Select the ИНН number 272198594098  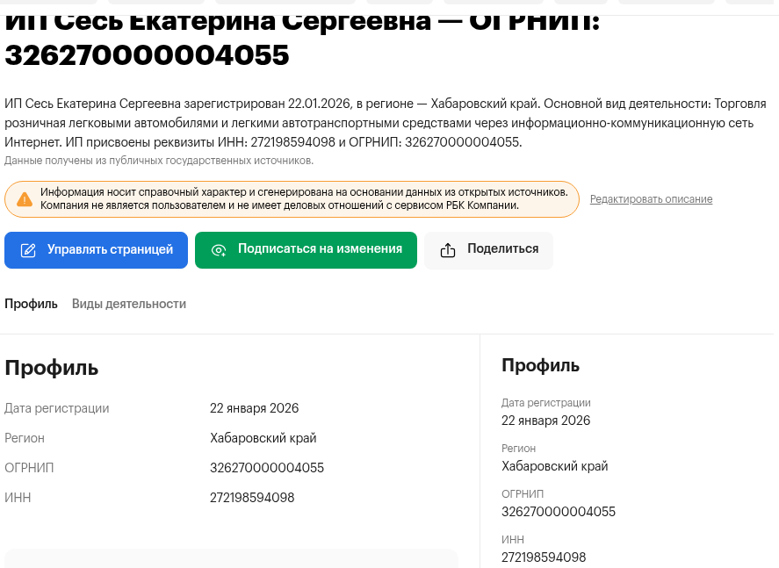pos(254,498)
